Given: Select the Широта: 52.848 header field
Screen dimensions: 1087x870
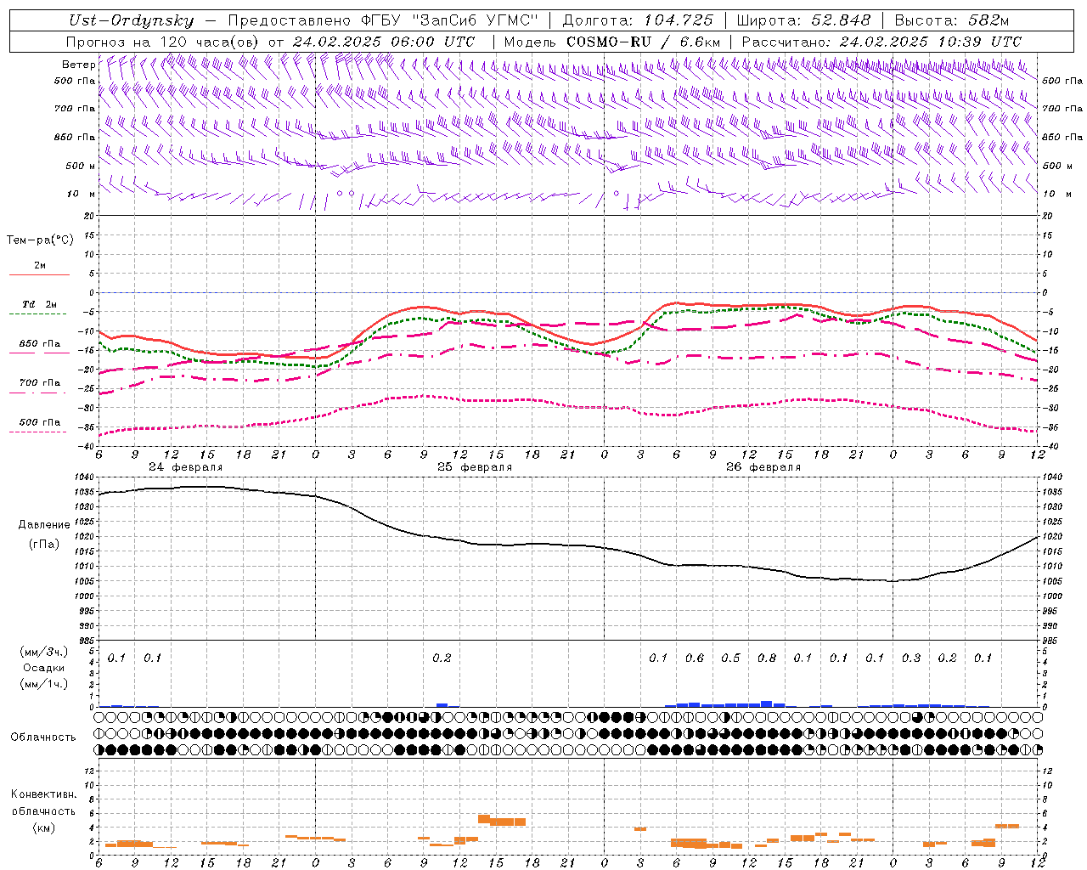Looking at the screenshot, I should tap(803, 20).
